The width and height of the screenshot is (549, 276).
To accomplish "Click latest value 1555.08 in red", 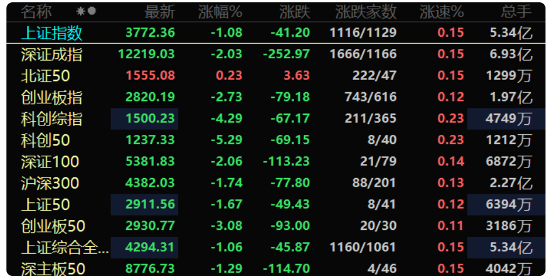I will click(150, 75).
